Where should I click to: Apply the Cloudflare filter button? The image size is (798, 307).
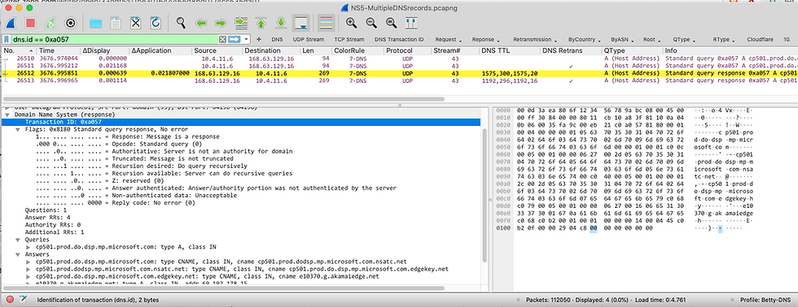(761, 39)
